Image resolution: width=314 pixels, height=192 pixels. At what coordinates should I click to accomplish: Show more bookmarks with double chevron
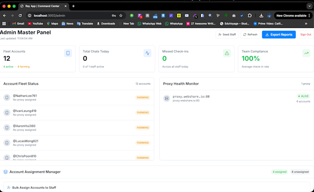point(306,24)
